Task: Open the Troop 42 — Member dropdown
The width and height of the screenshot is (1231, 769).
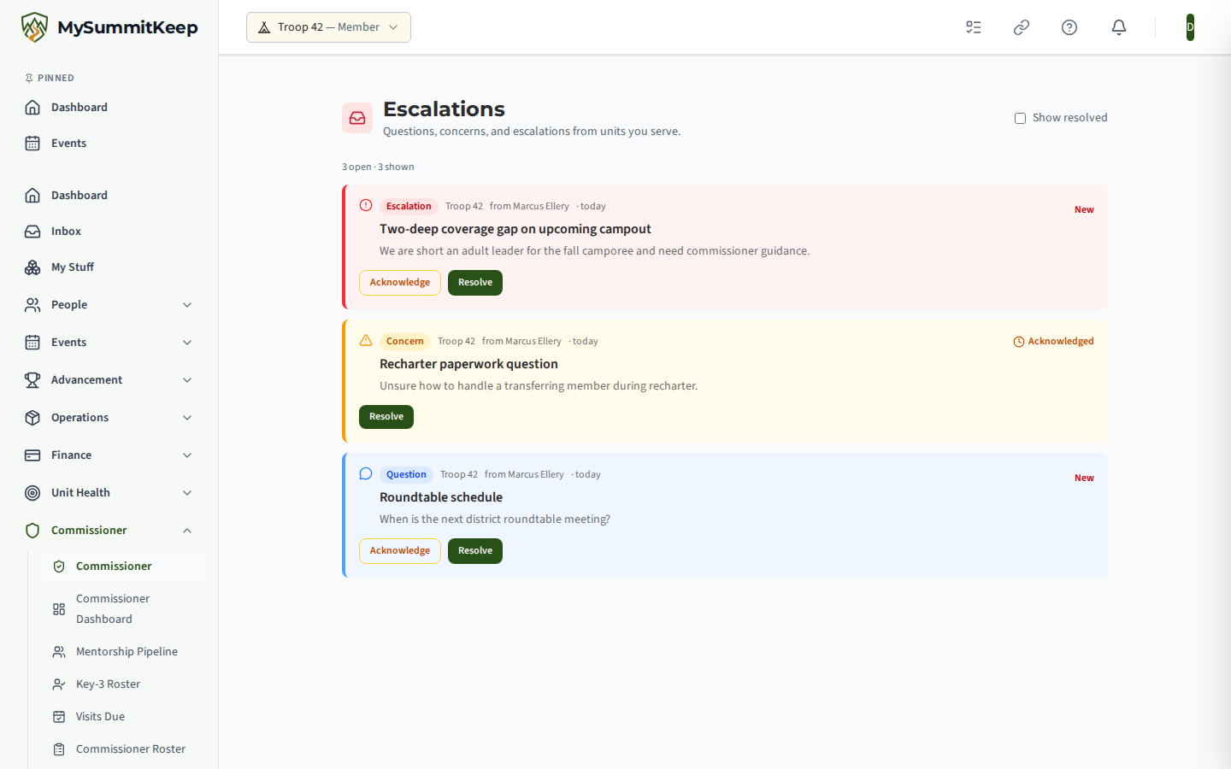Action: 328,27
